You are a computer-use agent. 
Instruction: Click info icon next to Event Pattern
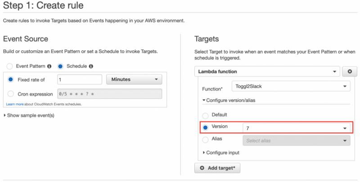(49, 66)
